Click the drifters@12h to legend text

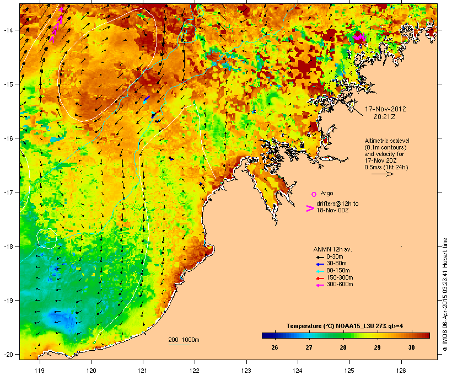[x=337, y=203]
